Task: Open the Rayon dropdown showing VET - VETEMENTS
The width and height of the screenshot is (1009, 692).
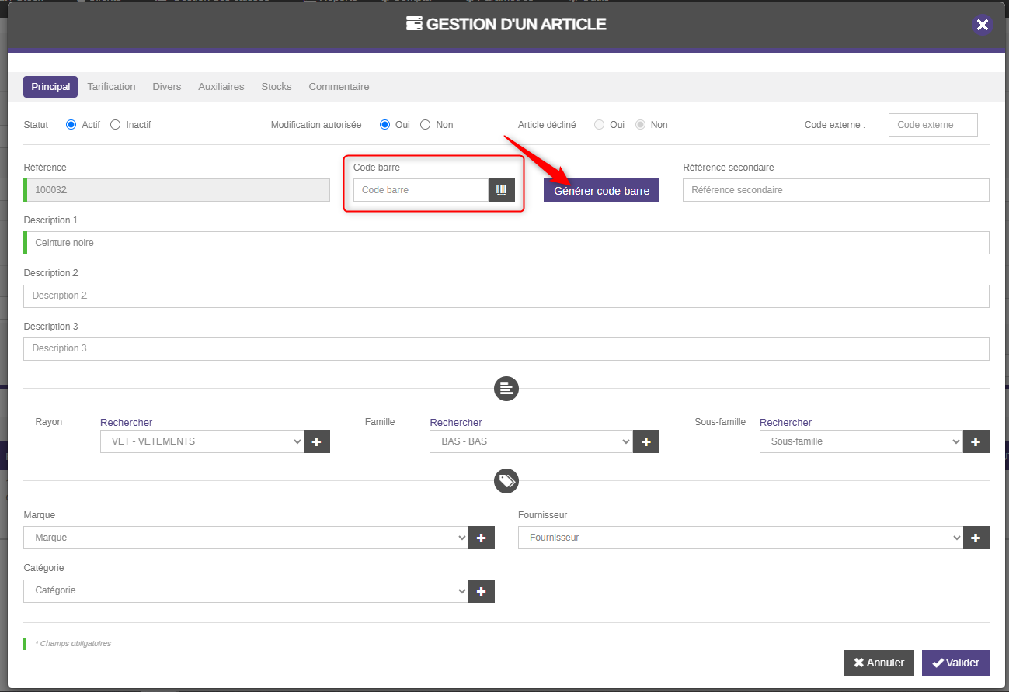Action: 201,441
